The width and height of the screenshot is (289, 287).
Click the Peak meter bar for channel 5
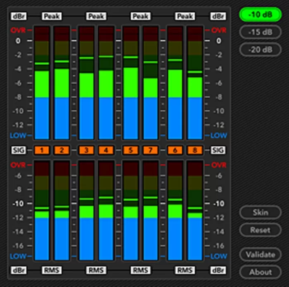[x=131, y=83]
